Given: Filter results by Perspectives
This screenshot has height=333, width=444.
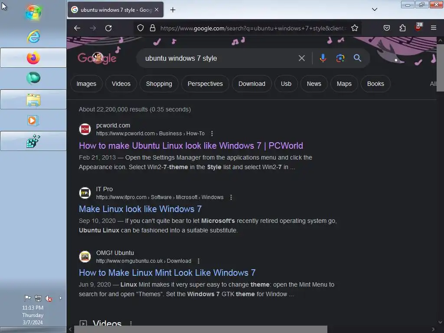Looking at the screenshot, I should [205, 84].
